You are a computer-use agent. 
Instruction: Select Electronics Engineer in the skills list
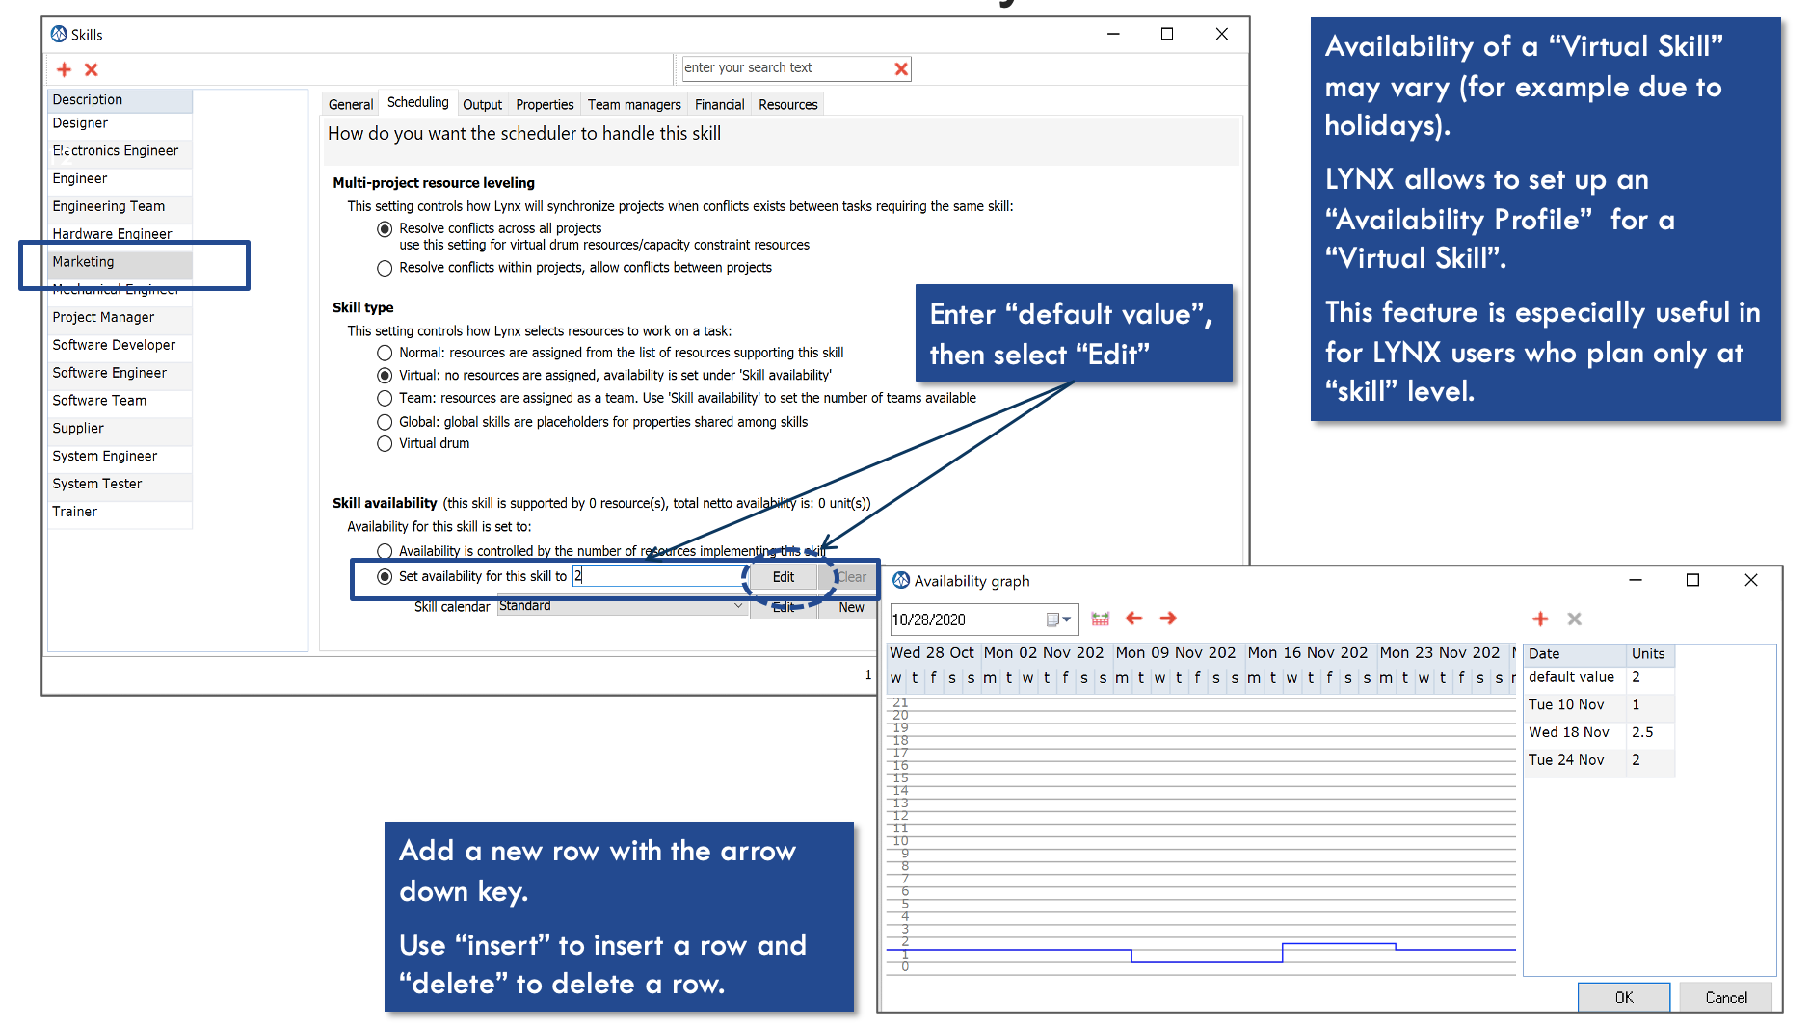click(x=120, y=151)
